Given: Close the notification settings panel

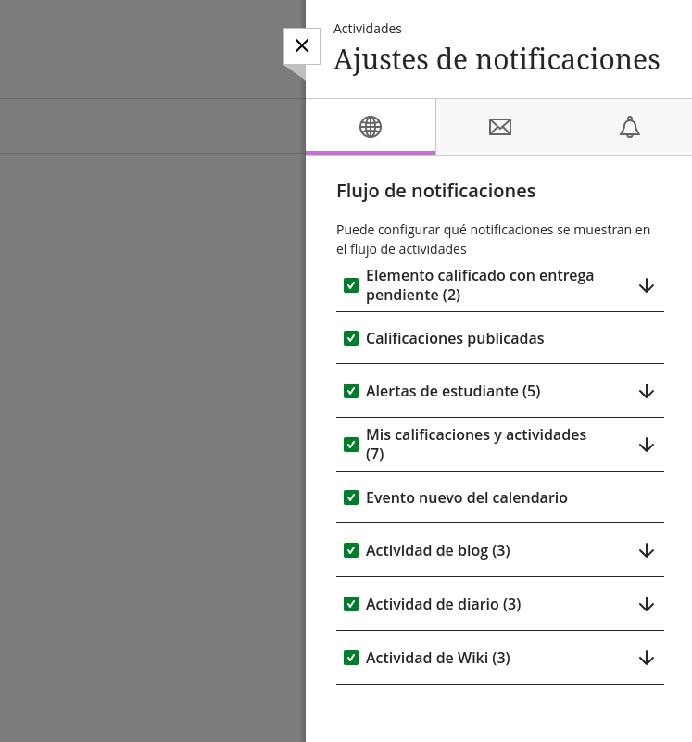Looking at the screenshot, I should click(x=301, y=46).
